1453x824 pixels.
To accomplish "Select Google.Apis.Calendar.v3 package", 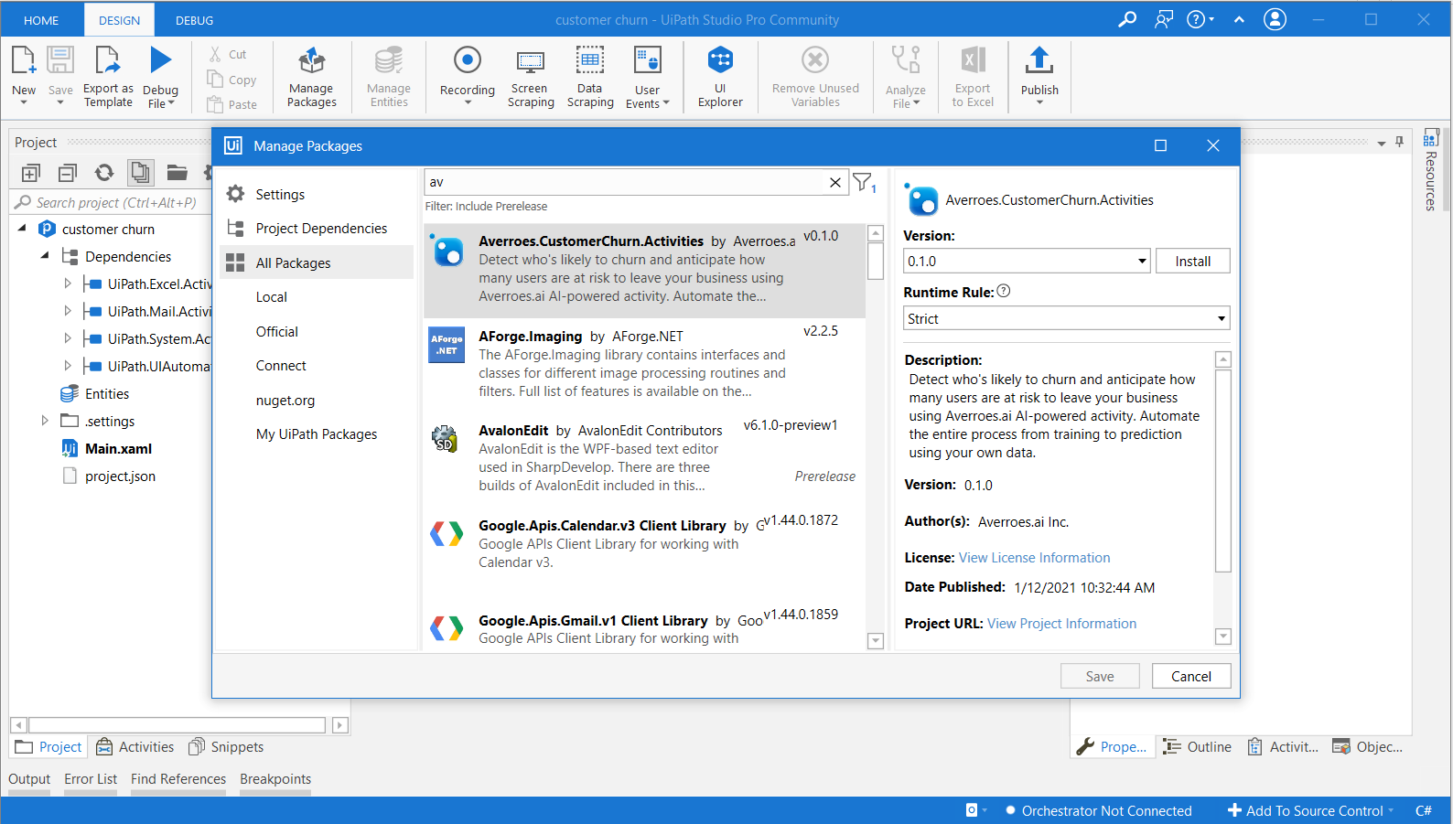I will tap(644, 553).
